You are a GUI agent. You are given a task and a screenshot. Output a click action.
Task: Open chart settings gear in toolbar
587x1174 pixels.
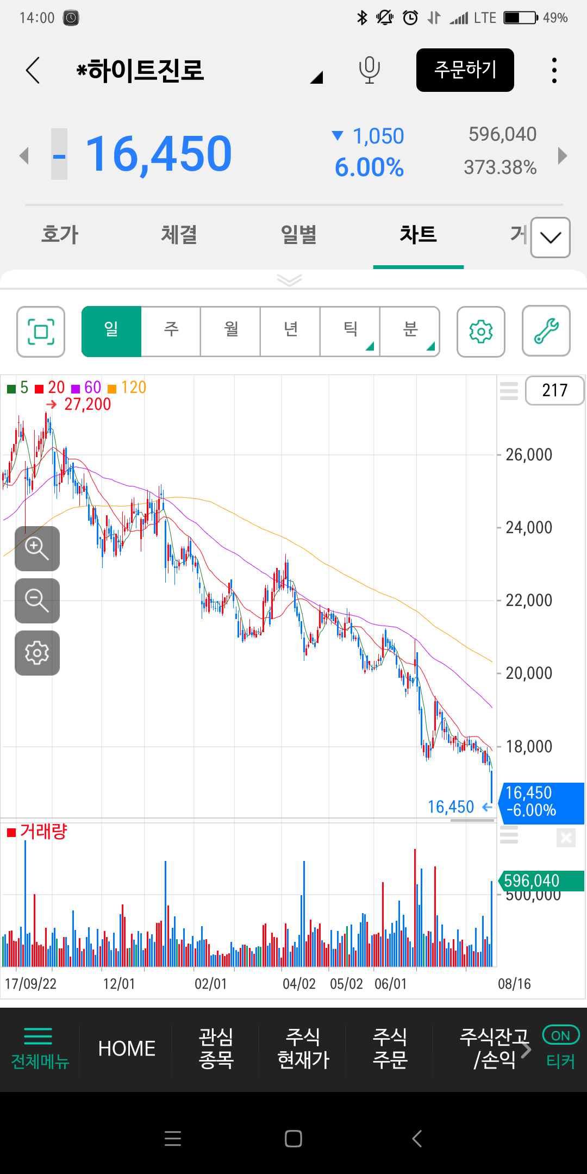(480, 332)
